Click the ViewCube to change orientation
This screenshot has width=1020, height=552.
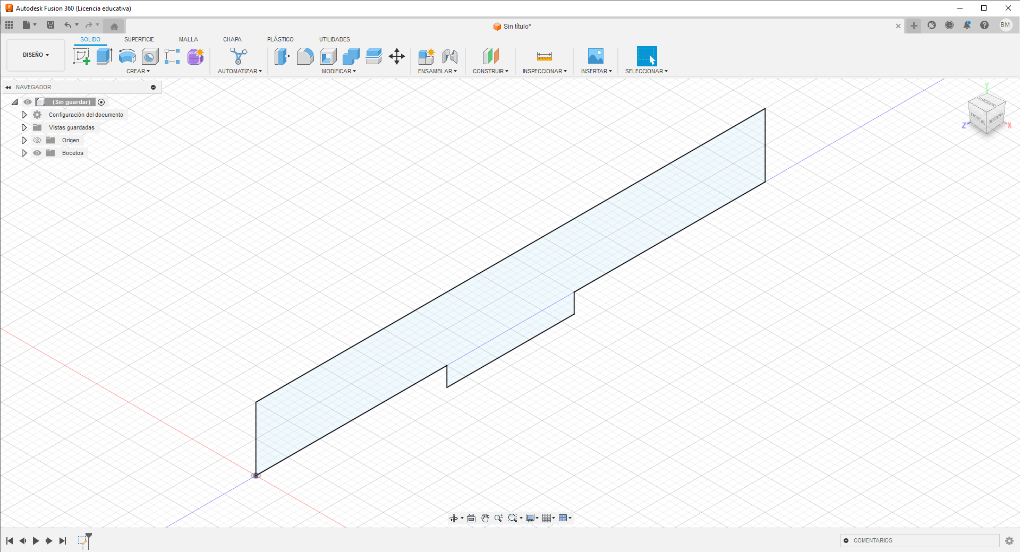tap(987, 113)
